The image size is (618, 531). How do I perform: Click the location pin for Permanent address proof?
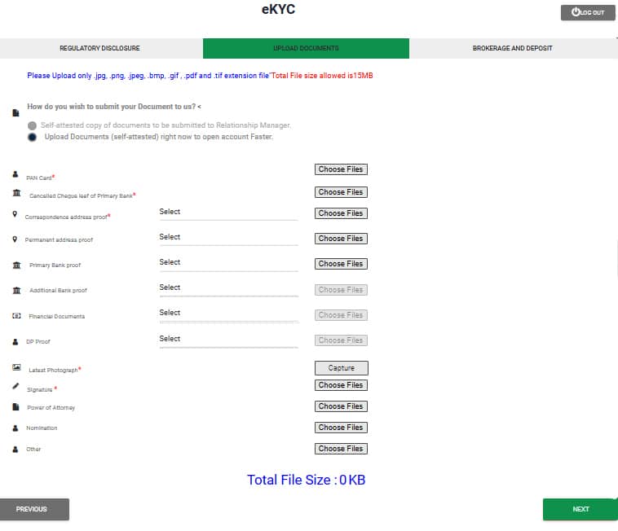pyautogui.click(x=15, y=239)
